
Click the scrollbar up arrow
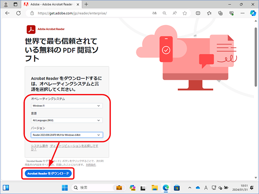click(x=256, y=21)
